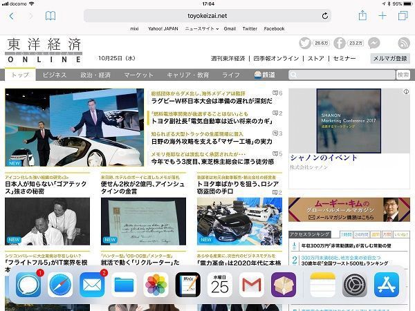Open 東芝株主総会 headline
Screen dimensions: 415x311
point(212,162)
